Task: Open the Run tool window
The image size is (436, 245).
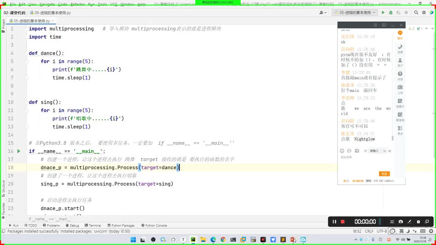Action: click(14, 225)
